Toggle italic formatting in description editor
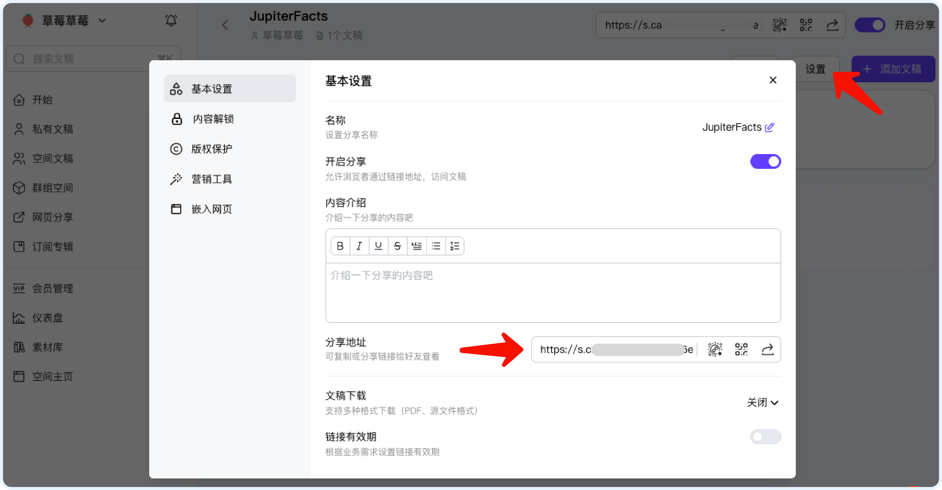 click(x=359, y=246)
